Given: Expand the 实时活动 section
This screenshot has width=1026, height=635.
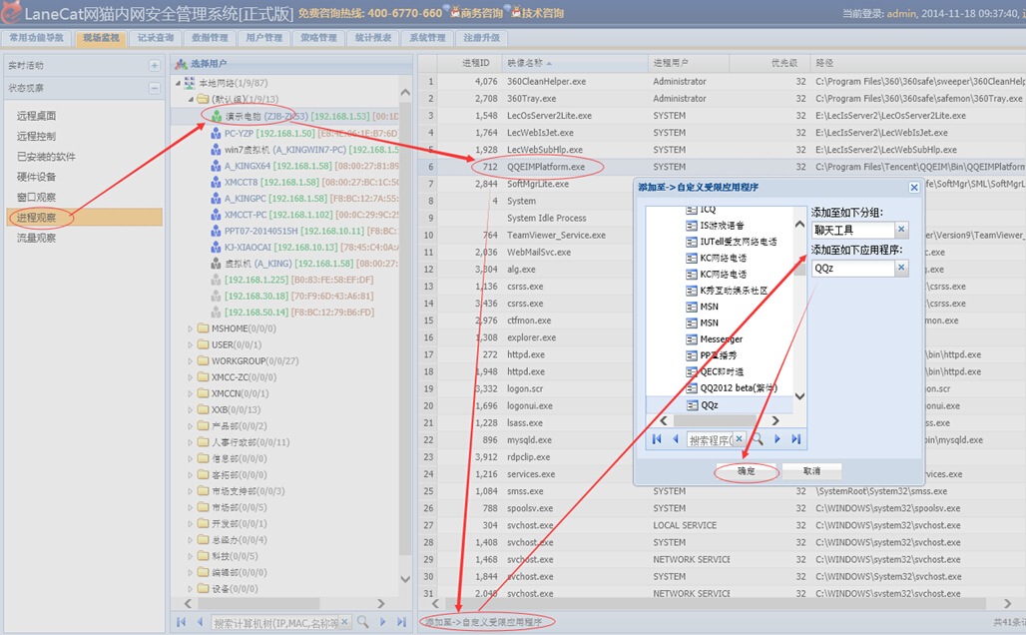Looking at the screenshot, I should 154,66.
